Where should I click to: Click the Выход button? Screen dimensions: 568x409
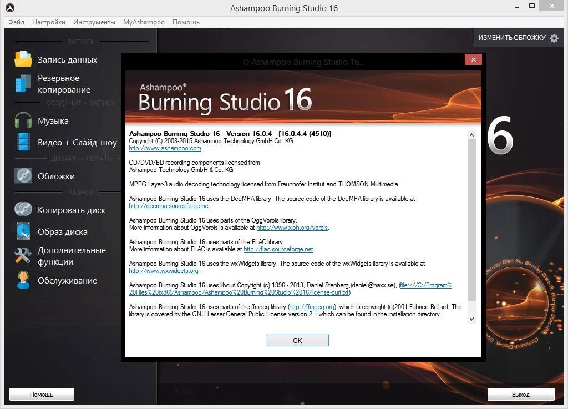point(521,394)
